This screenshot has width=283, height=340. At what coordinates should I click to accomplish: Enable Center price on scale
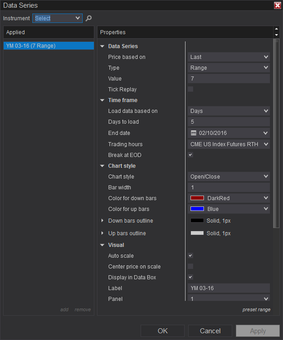pos(190,267)
